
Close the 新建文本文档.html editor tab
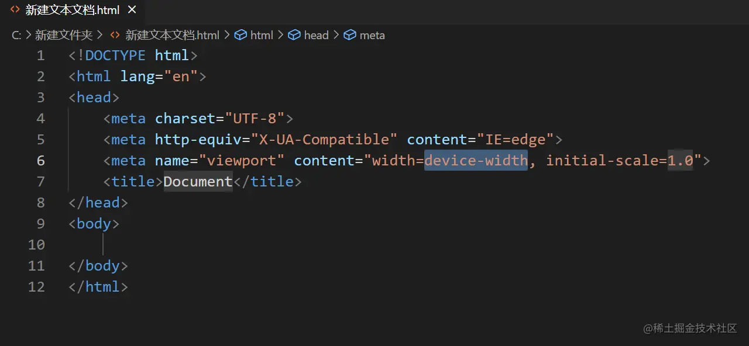pos(132,10)
